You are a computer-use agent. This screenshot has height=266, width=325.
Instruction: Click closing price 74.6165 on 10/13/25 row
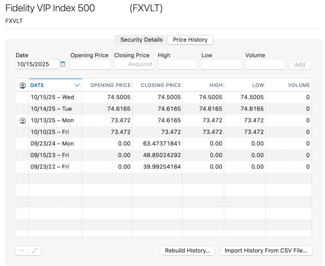click(x=169, y=120)
